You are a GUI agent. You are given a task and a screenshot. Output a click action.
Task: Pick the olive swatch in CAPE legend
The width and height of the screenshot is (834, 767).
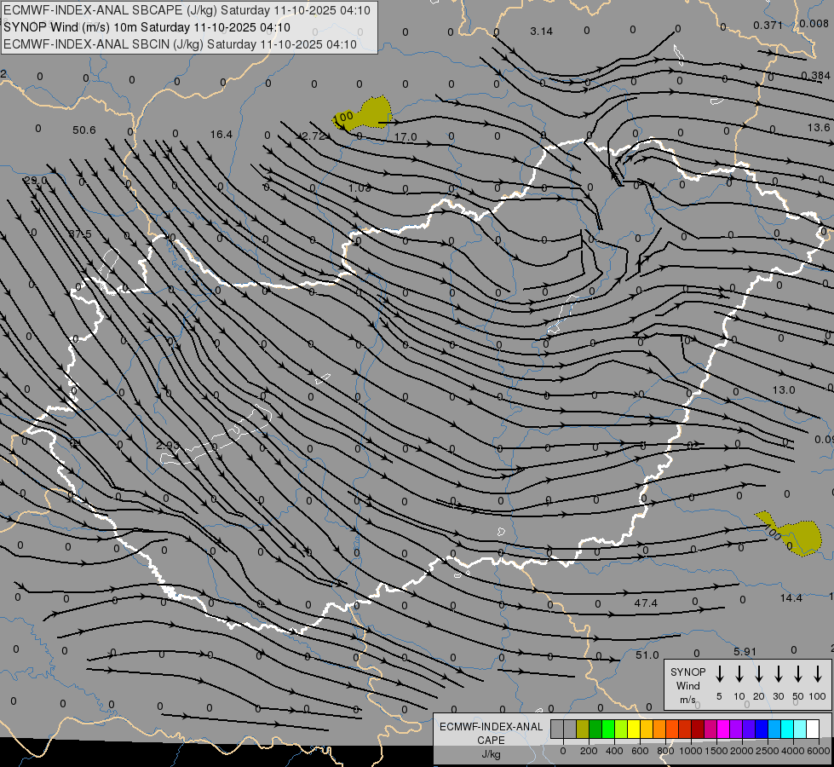pos(583,729)
